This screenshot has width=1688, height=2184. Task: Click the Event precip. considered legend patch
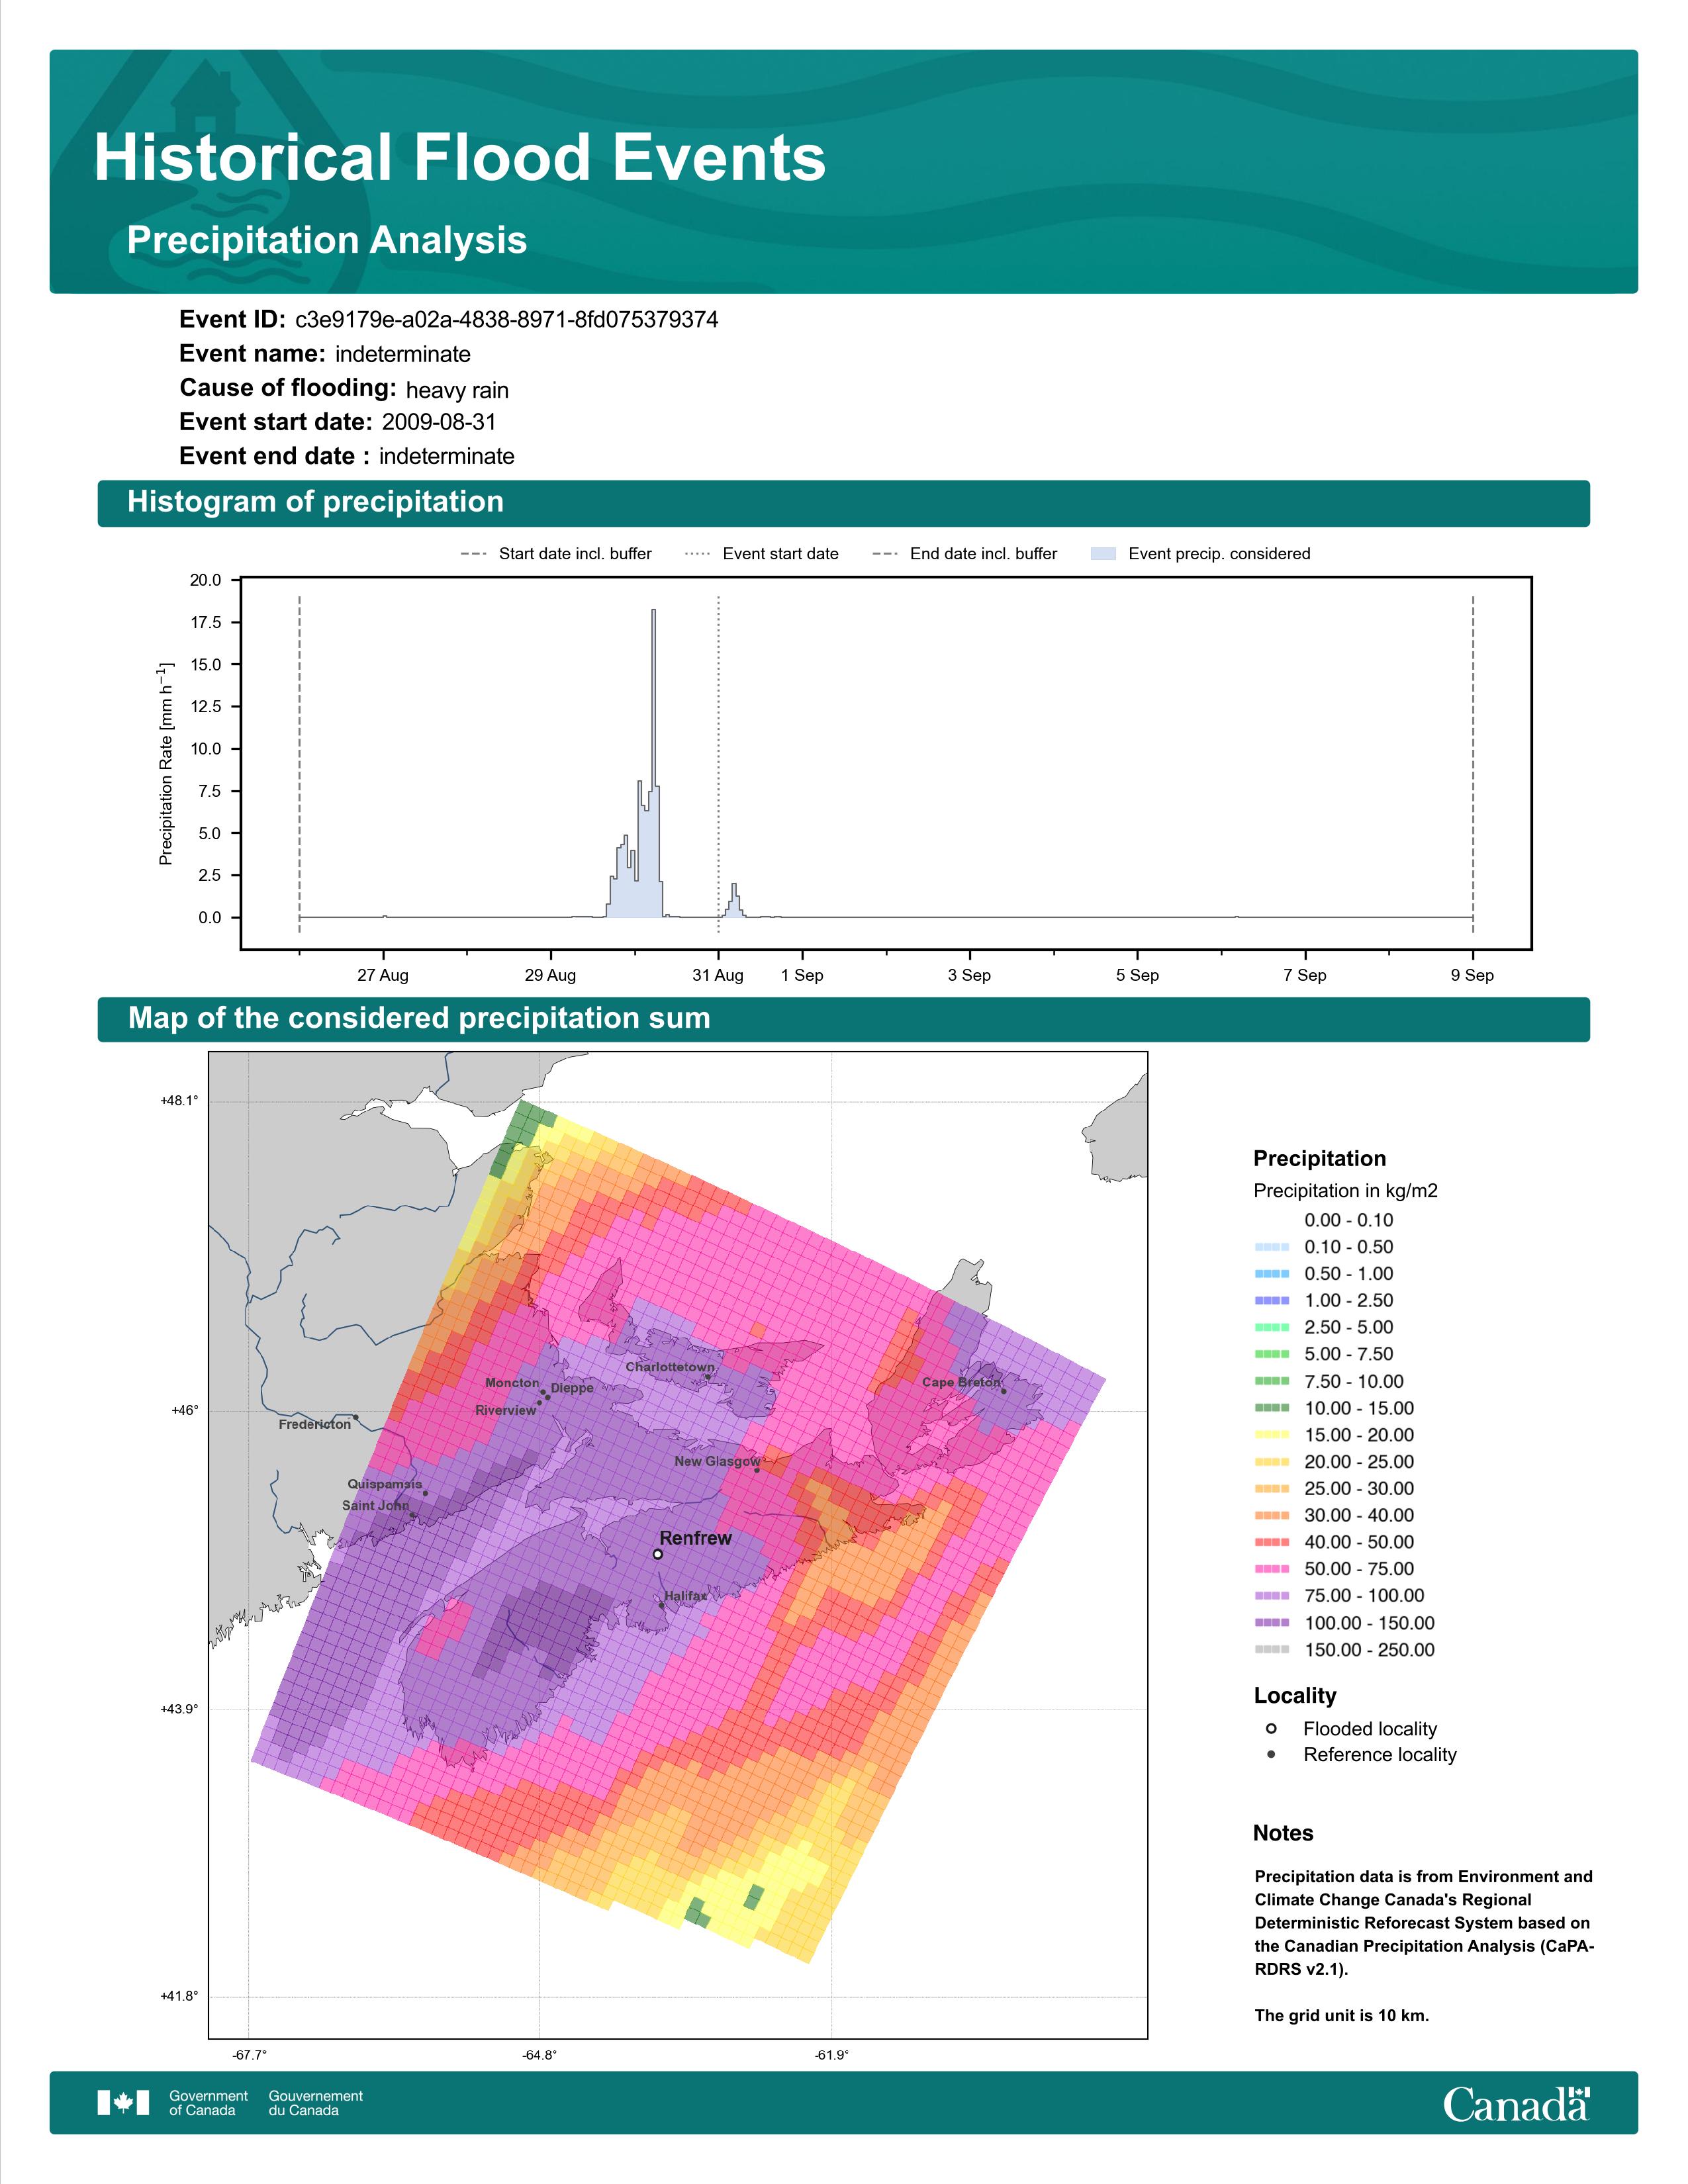point(1103,553)
